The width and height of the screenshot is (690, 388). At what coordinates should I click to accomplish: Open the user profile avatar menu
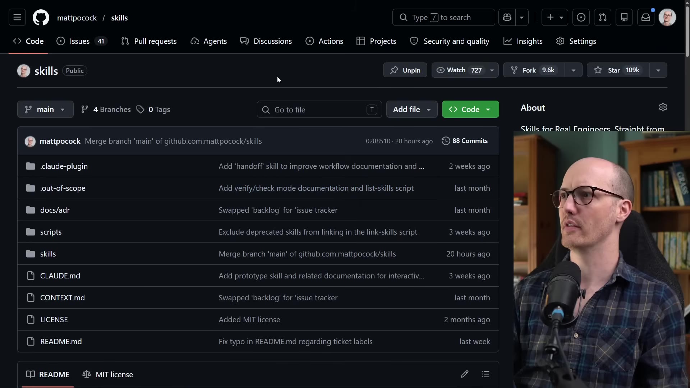pyautogui.click(x=667, y=17)
